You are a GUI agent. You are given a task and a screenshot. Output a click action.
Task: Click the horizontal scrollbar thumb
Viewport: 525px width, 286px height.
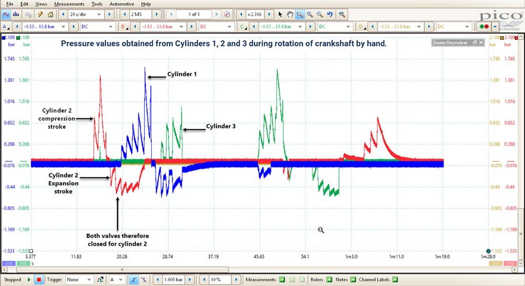122,269
